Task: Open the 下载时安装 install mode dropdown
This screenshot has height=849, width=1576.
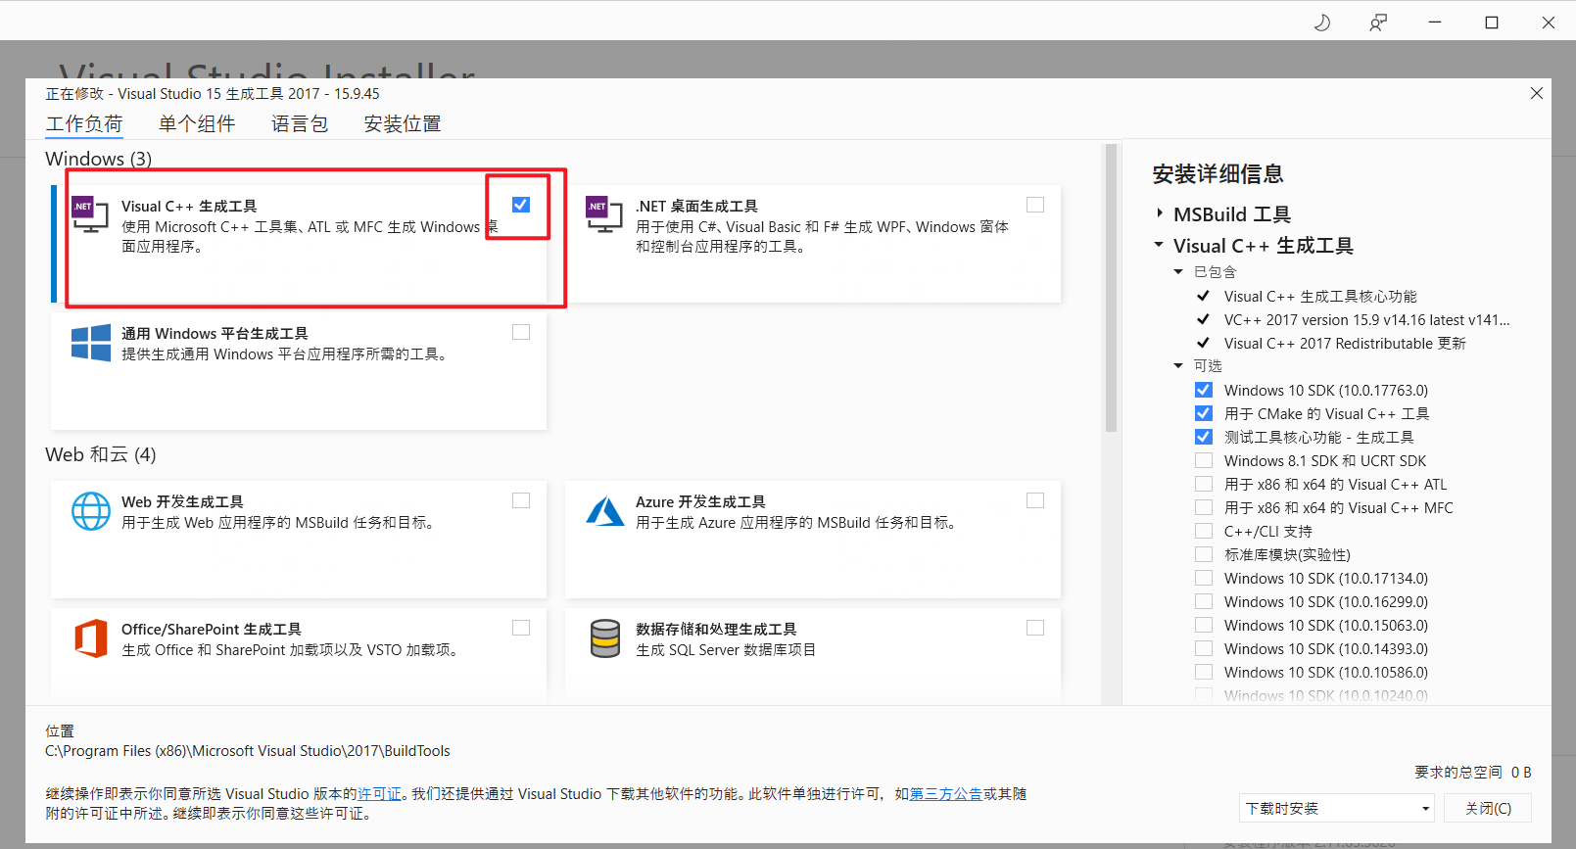Action: click(1336, 808)
